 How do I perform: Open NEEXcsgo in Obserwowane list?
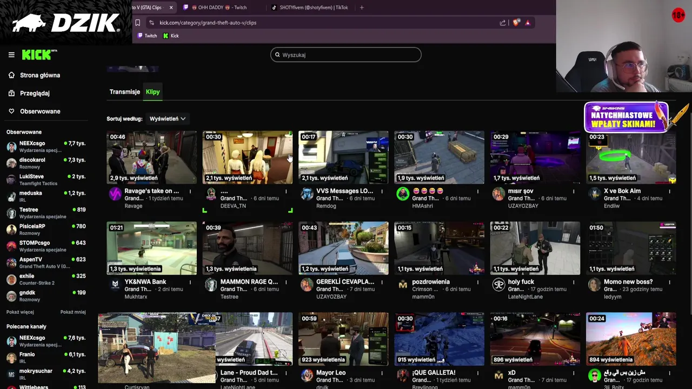tap(46, 146)
